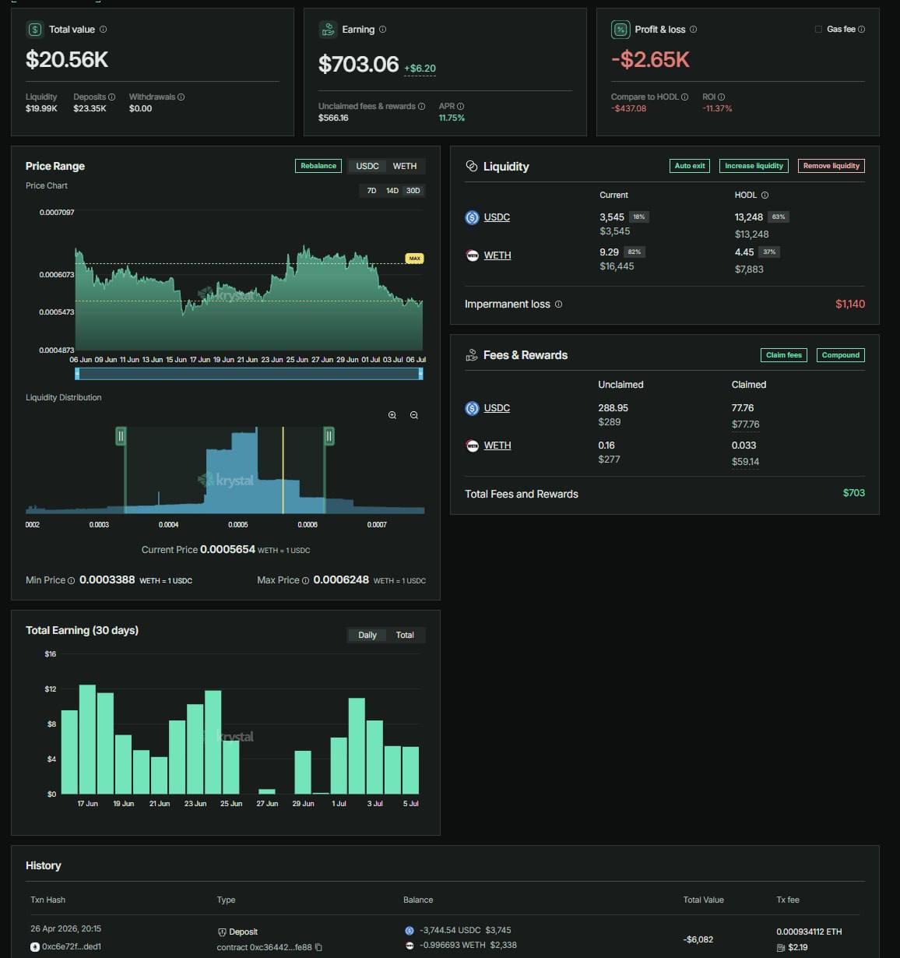Click the left range handle in liquidity distribution

[121, 436]
